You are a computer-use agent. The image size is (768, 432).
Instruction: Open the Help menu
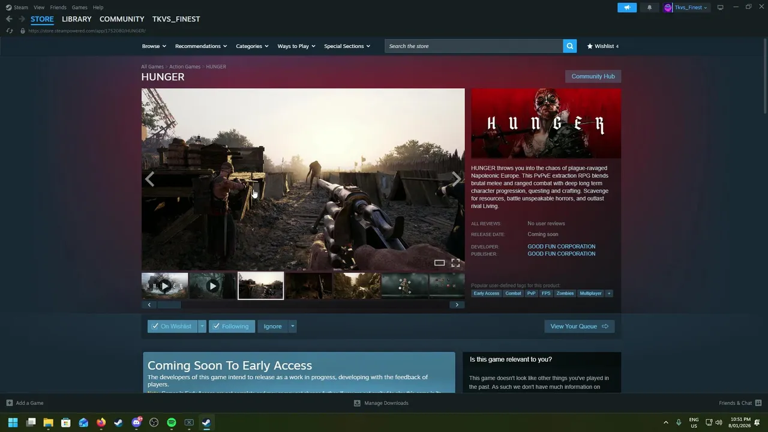coord(98,7)
